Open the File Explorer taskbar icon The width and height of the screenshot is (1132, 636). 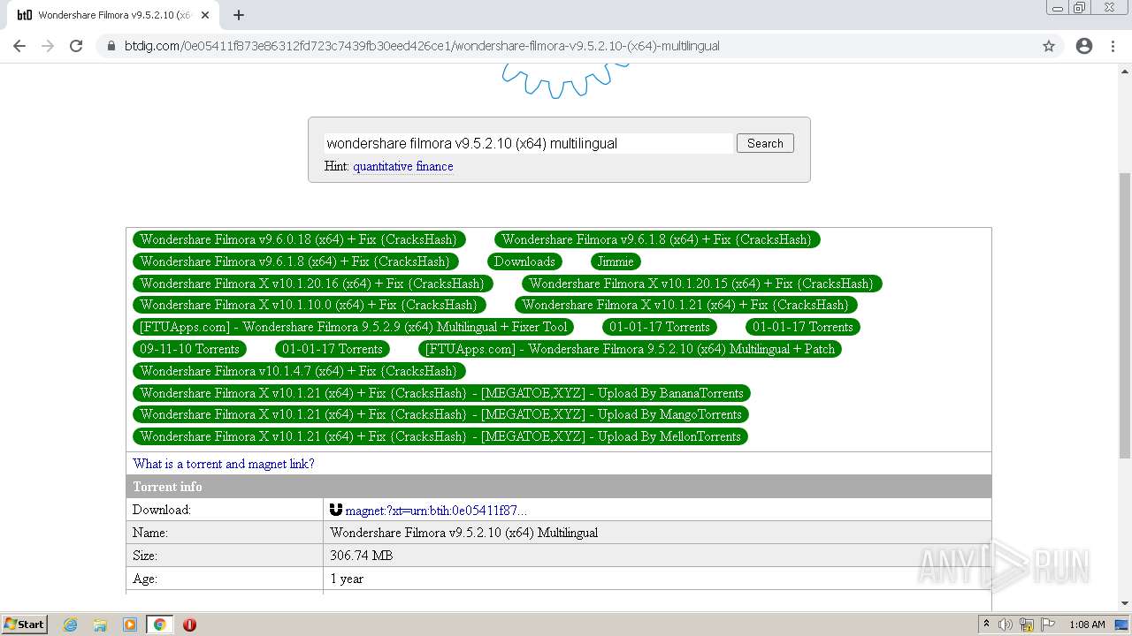tap(100, 625)
